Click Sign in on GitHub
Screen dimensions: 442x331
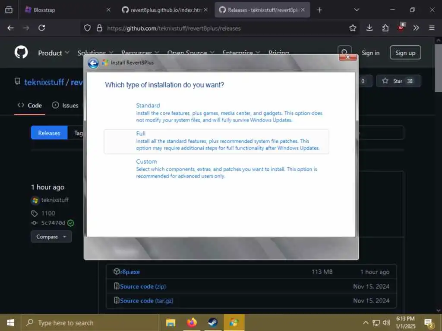pos(370,53)
